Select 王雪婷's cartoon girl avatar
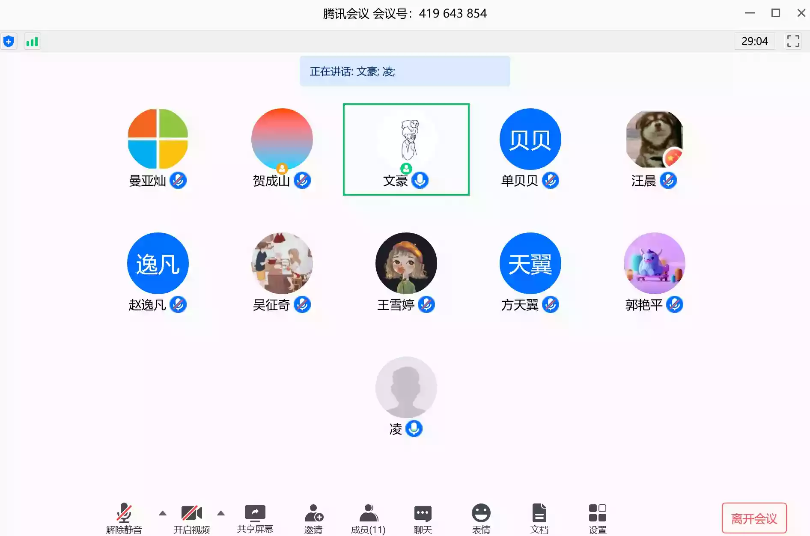 (x=406, y=263)
